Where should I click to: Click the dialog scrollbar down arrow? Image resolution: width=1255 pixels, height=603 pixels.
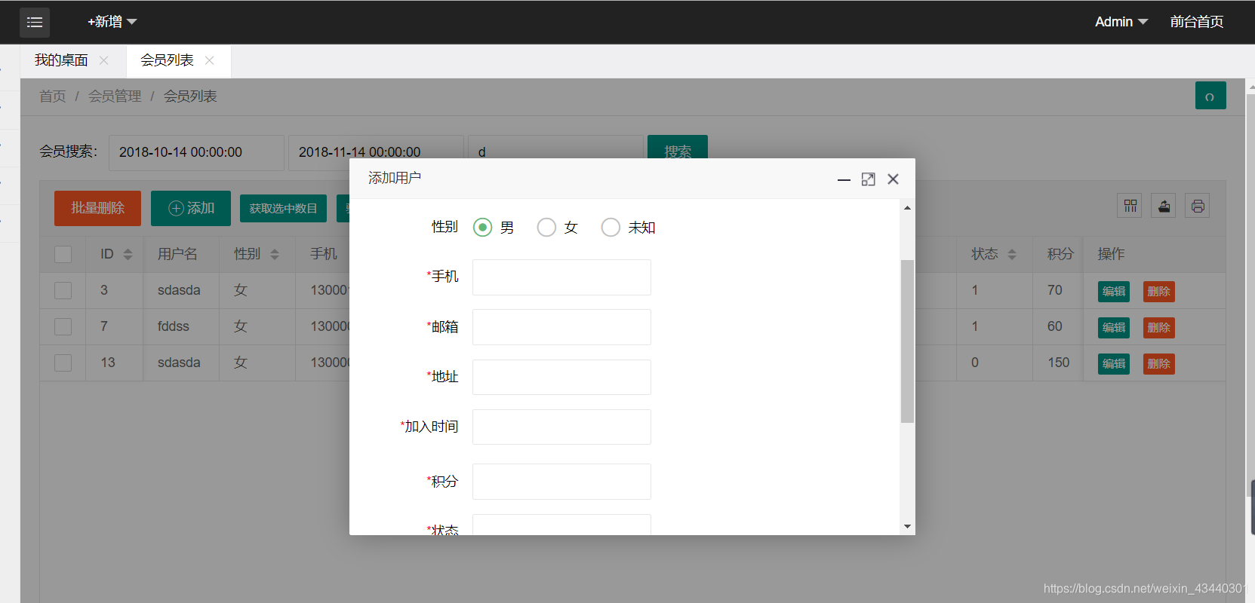pos(907,526)
